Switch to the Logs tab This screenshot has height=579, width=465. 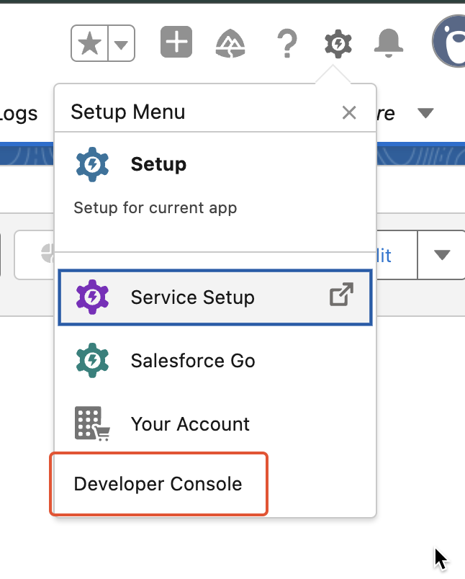(19, 113)
